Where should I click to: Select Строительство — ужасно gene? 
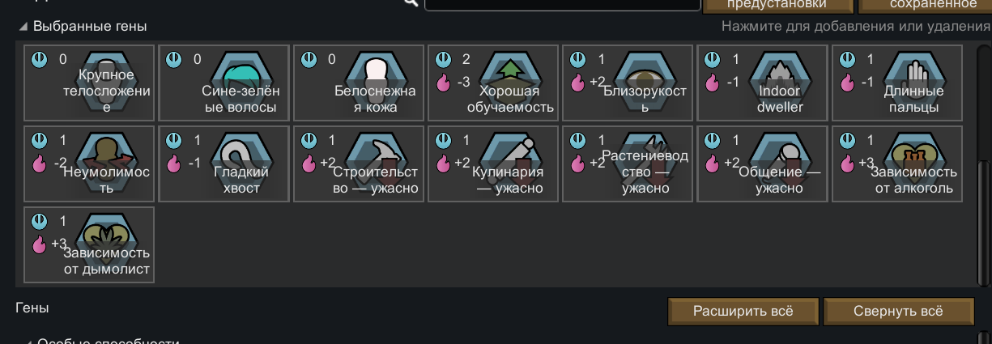point(358,164)
